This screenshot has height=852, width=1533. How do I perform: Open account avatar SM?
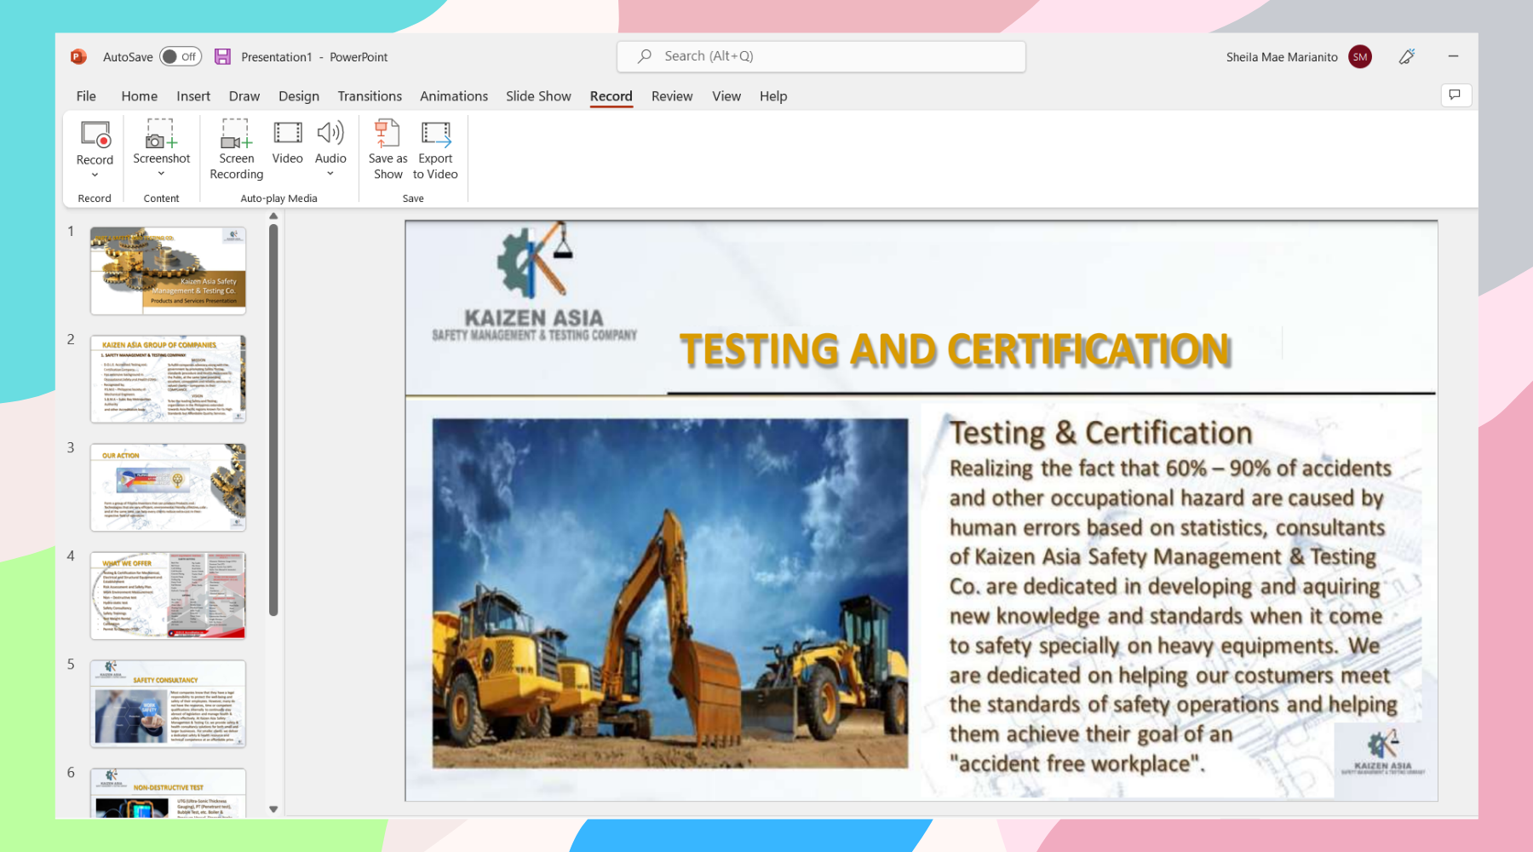pos(1360,57)
